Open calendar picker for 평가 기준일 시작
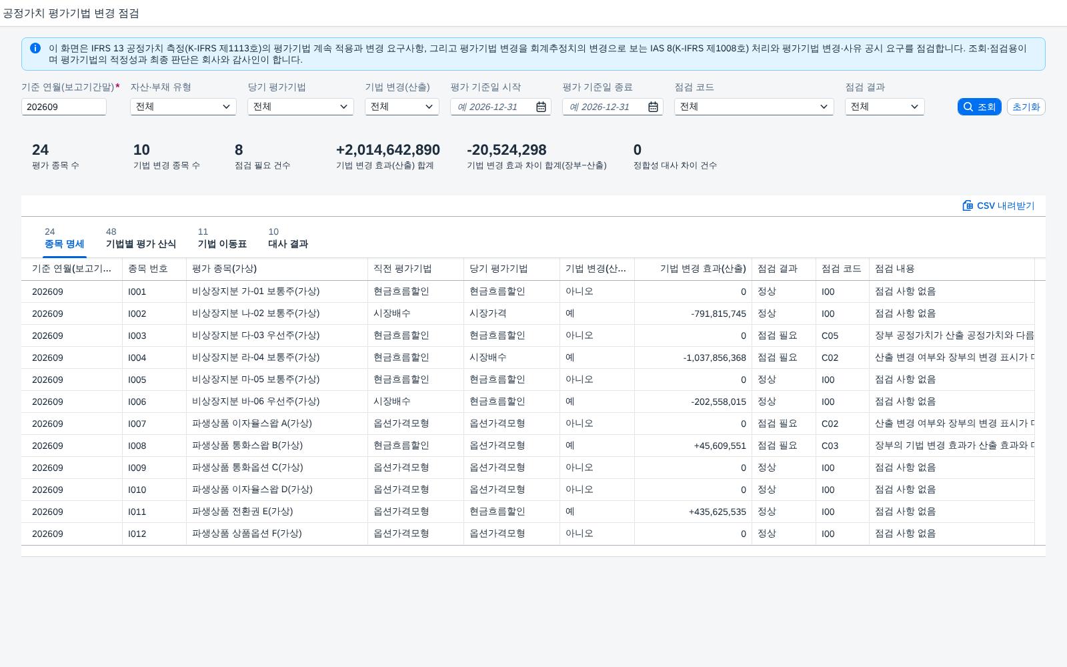The height and width of the screenshot is (667, 1067). [x=541, y=107]
